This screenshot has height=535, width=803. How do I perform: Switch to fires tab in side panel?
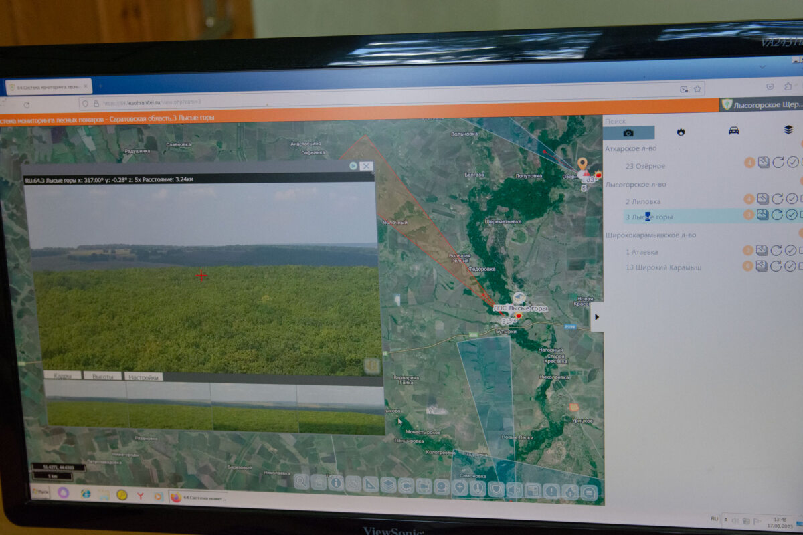point(681,131)
